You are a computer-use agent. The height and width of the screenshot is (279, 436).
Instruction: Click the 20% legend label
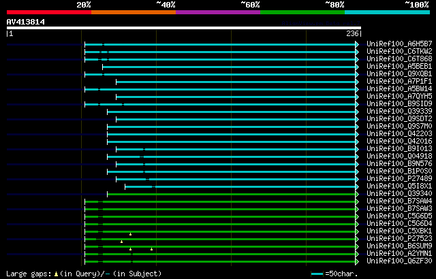click(84, 5)
